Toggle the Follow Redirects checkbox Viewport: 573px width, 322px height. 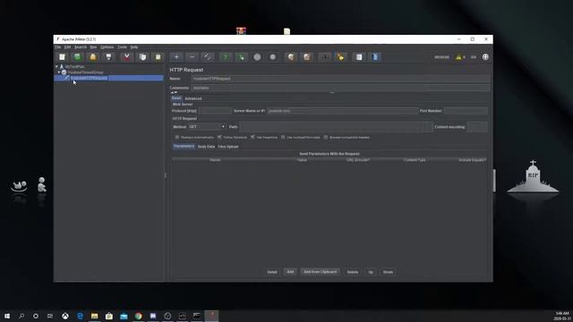point(219,137)
